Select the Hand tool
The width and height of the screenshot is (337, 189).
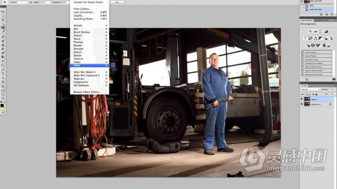tap(3, 94)
